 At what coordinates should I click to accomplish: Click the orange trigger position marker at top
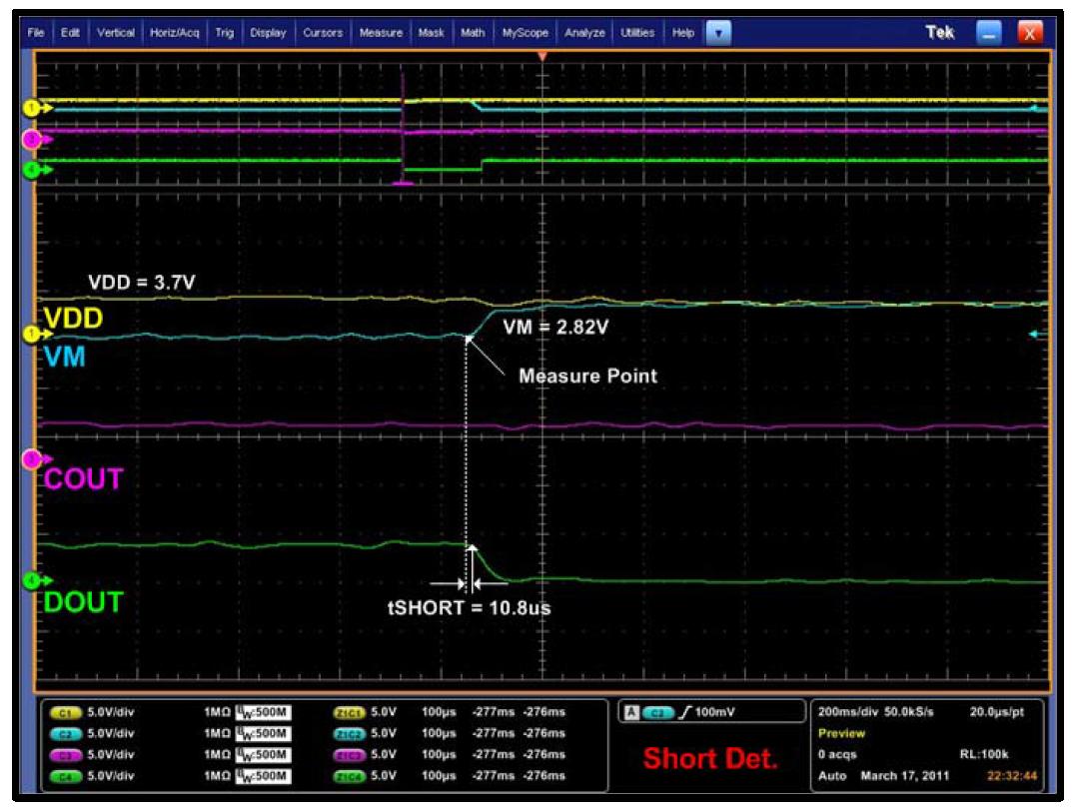[541, 56]
